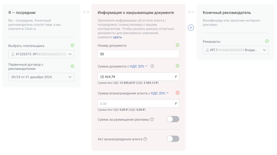277x155 pixels.
Task: Click red error icon for agent fee
Action: click(x=177, y=93)
